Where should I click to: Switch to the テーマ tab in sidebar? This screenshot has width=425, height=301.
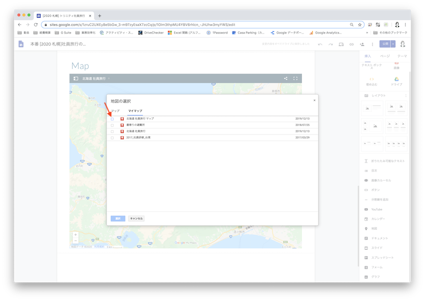402,56
